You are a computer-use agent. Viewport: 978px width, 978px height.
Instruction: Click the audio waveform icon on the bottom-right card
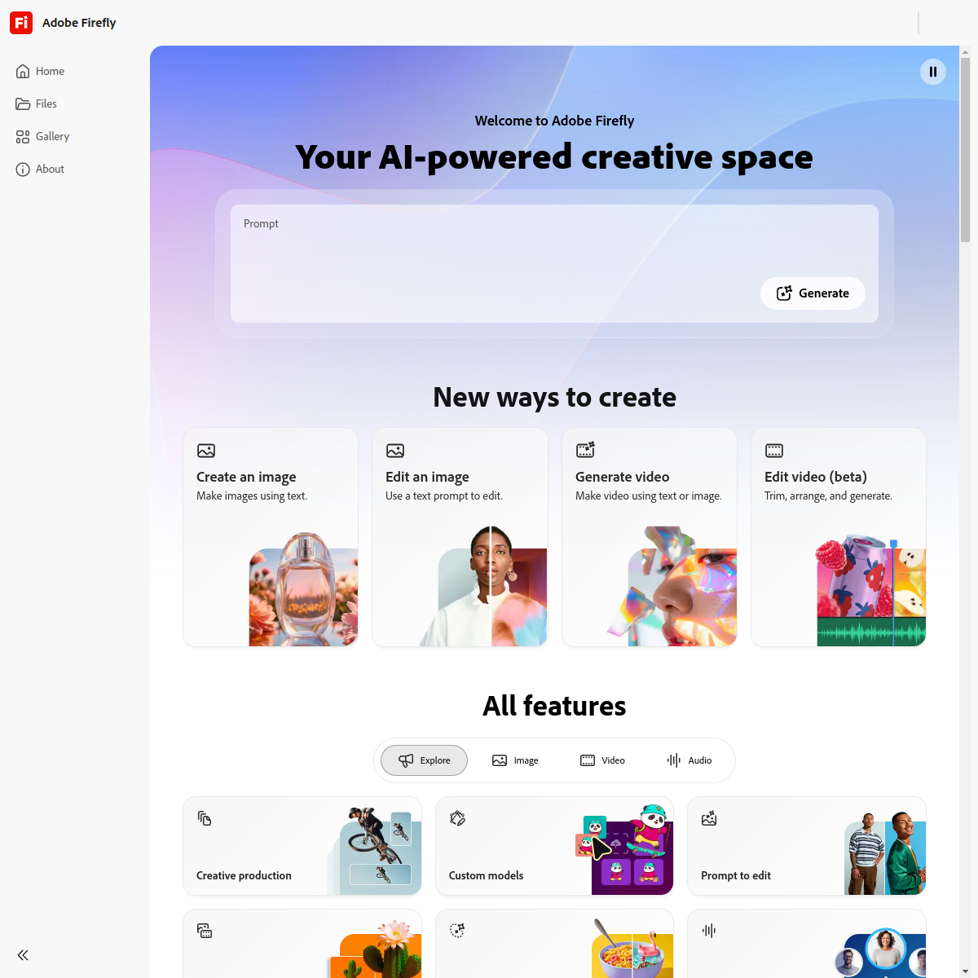(x=709, y=931)
